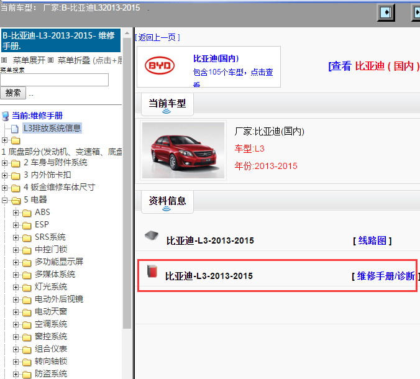Screen dimensions: 420x379
Task: Click 比亚迪-L3-2013-2015 title in 线路图 row
Action: coord(210,240)
